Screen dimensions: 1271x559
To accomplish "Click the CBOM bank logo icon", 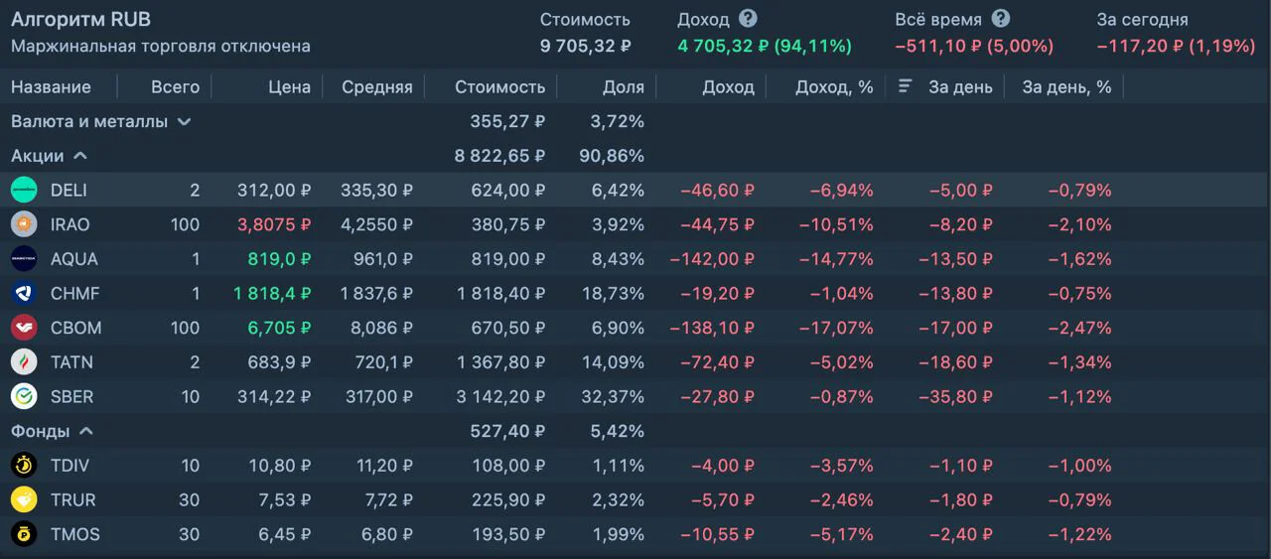I will coord(24,328).
